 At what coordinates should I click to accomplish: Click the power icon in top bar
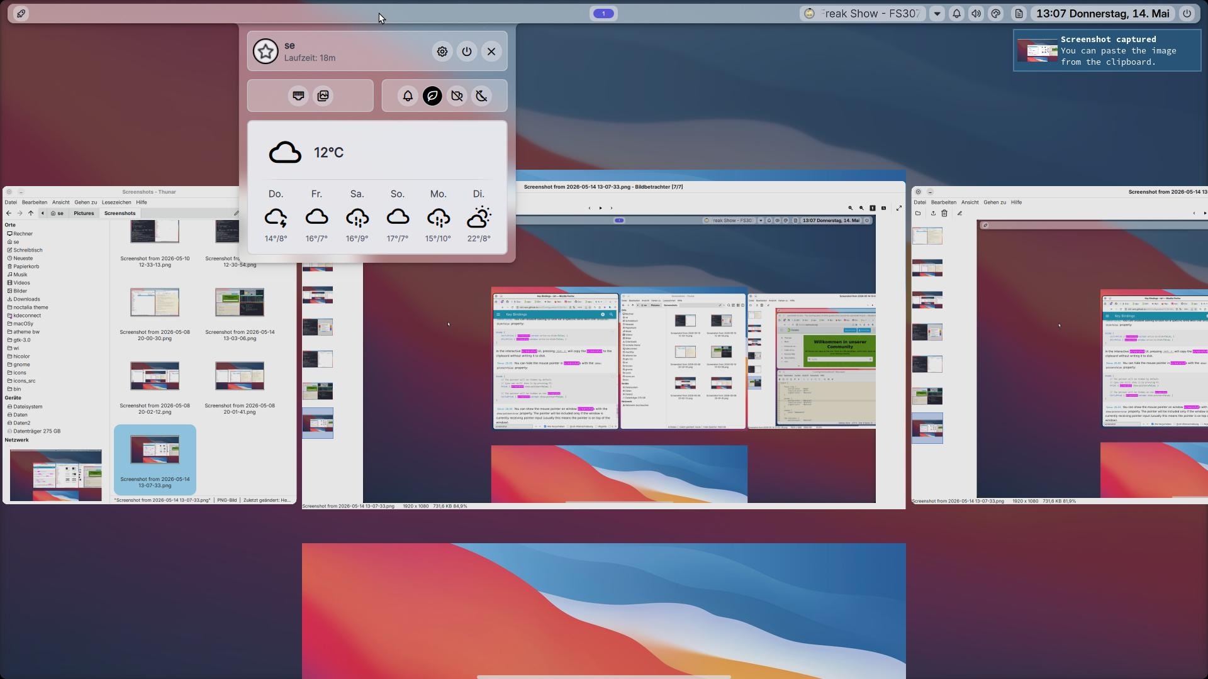coord(1187,13)
